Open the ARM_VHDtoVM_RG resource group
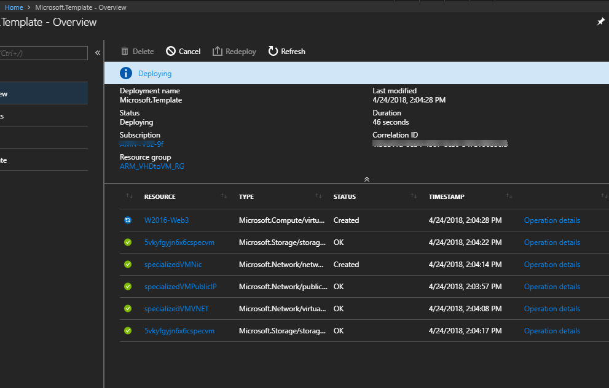609x388 pixels. [152, 166]
